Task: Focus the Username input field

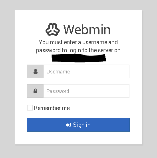Action: (x=86, y=71)
